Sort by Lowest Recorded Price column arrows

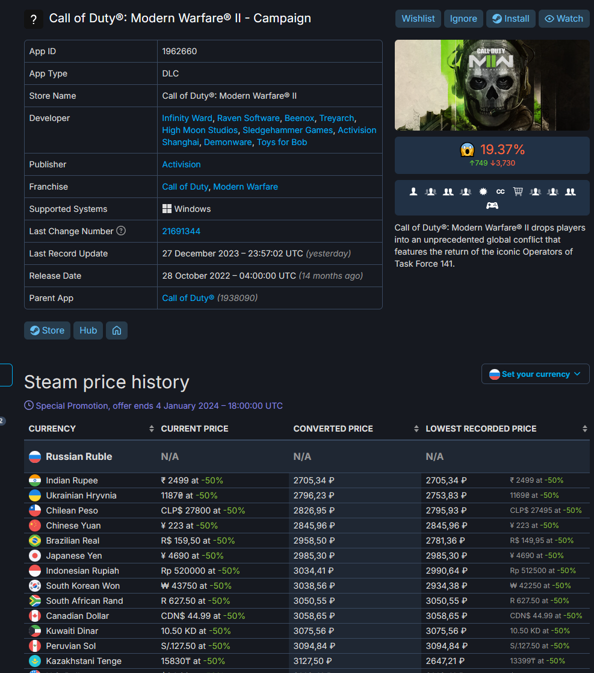click(x=584, y=429)
